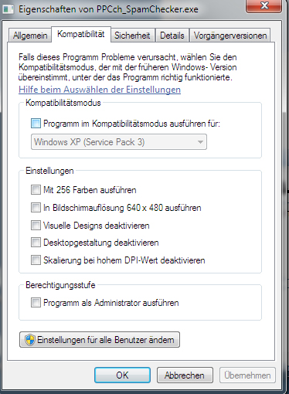The height and width of the screenshot is (394, 289).
Task: Click the exe file icon in title bar
Action: (8, 9)
